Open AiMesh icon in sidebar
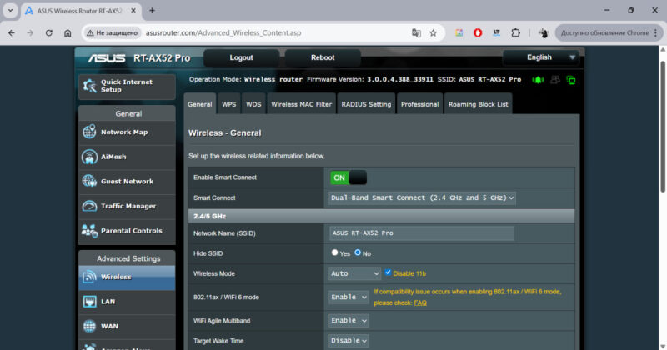 tap(89, 157)
